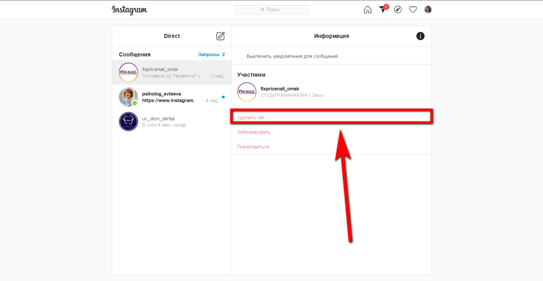Screen dimensions: 543x281
Task: Open the psiholog_evteeva conversation
Action: point(172,97)
